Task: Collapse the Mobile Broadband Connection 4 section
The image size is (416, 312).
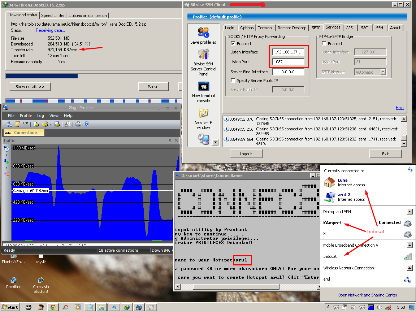Action: pyautogui.click(x=410, y=245)
